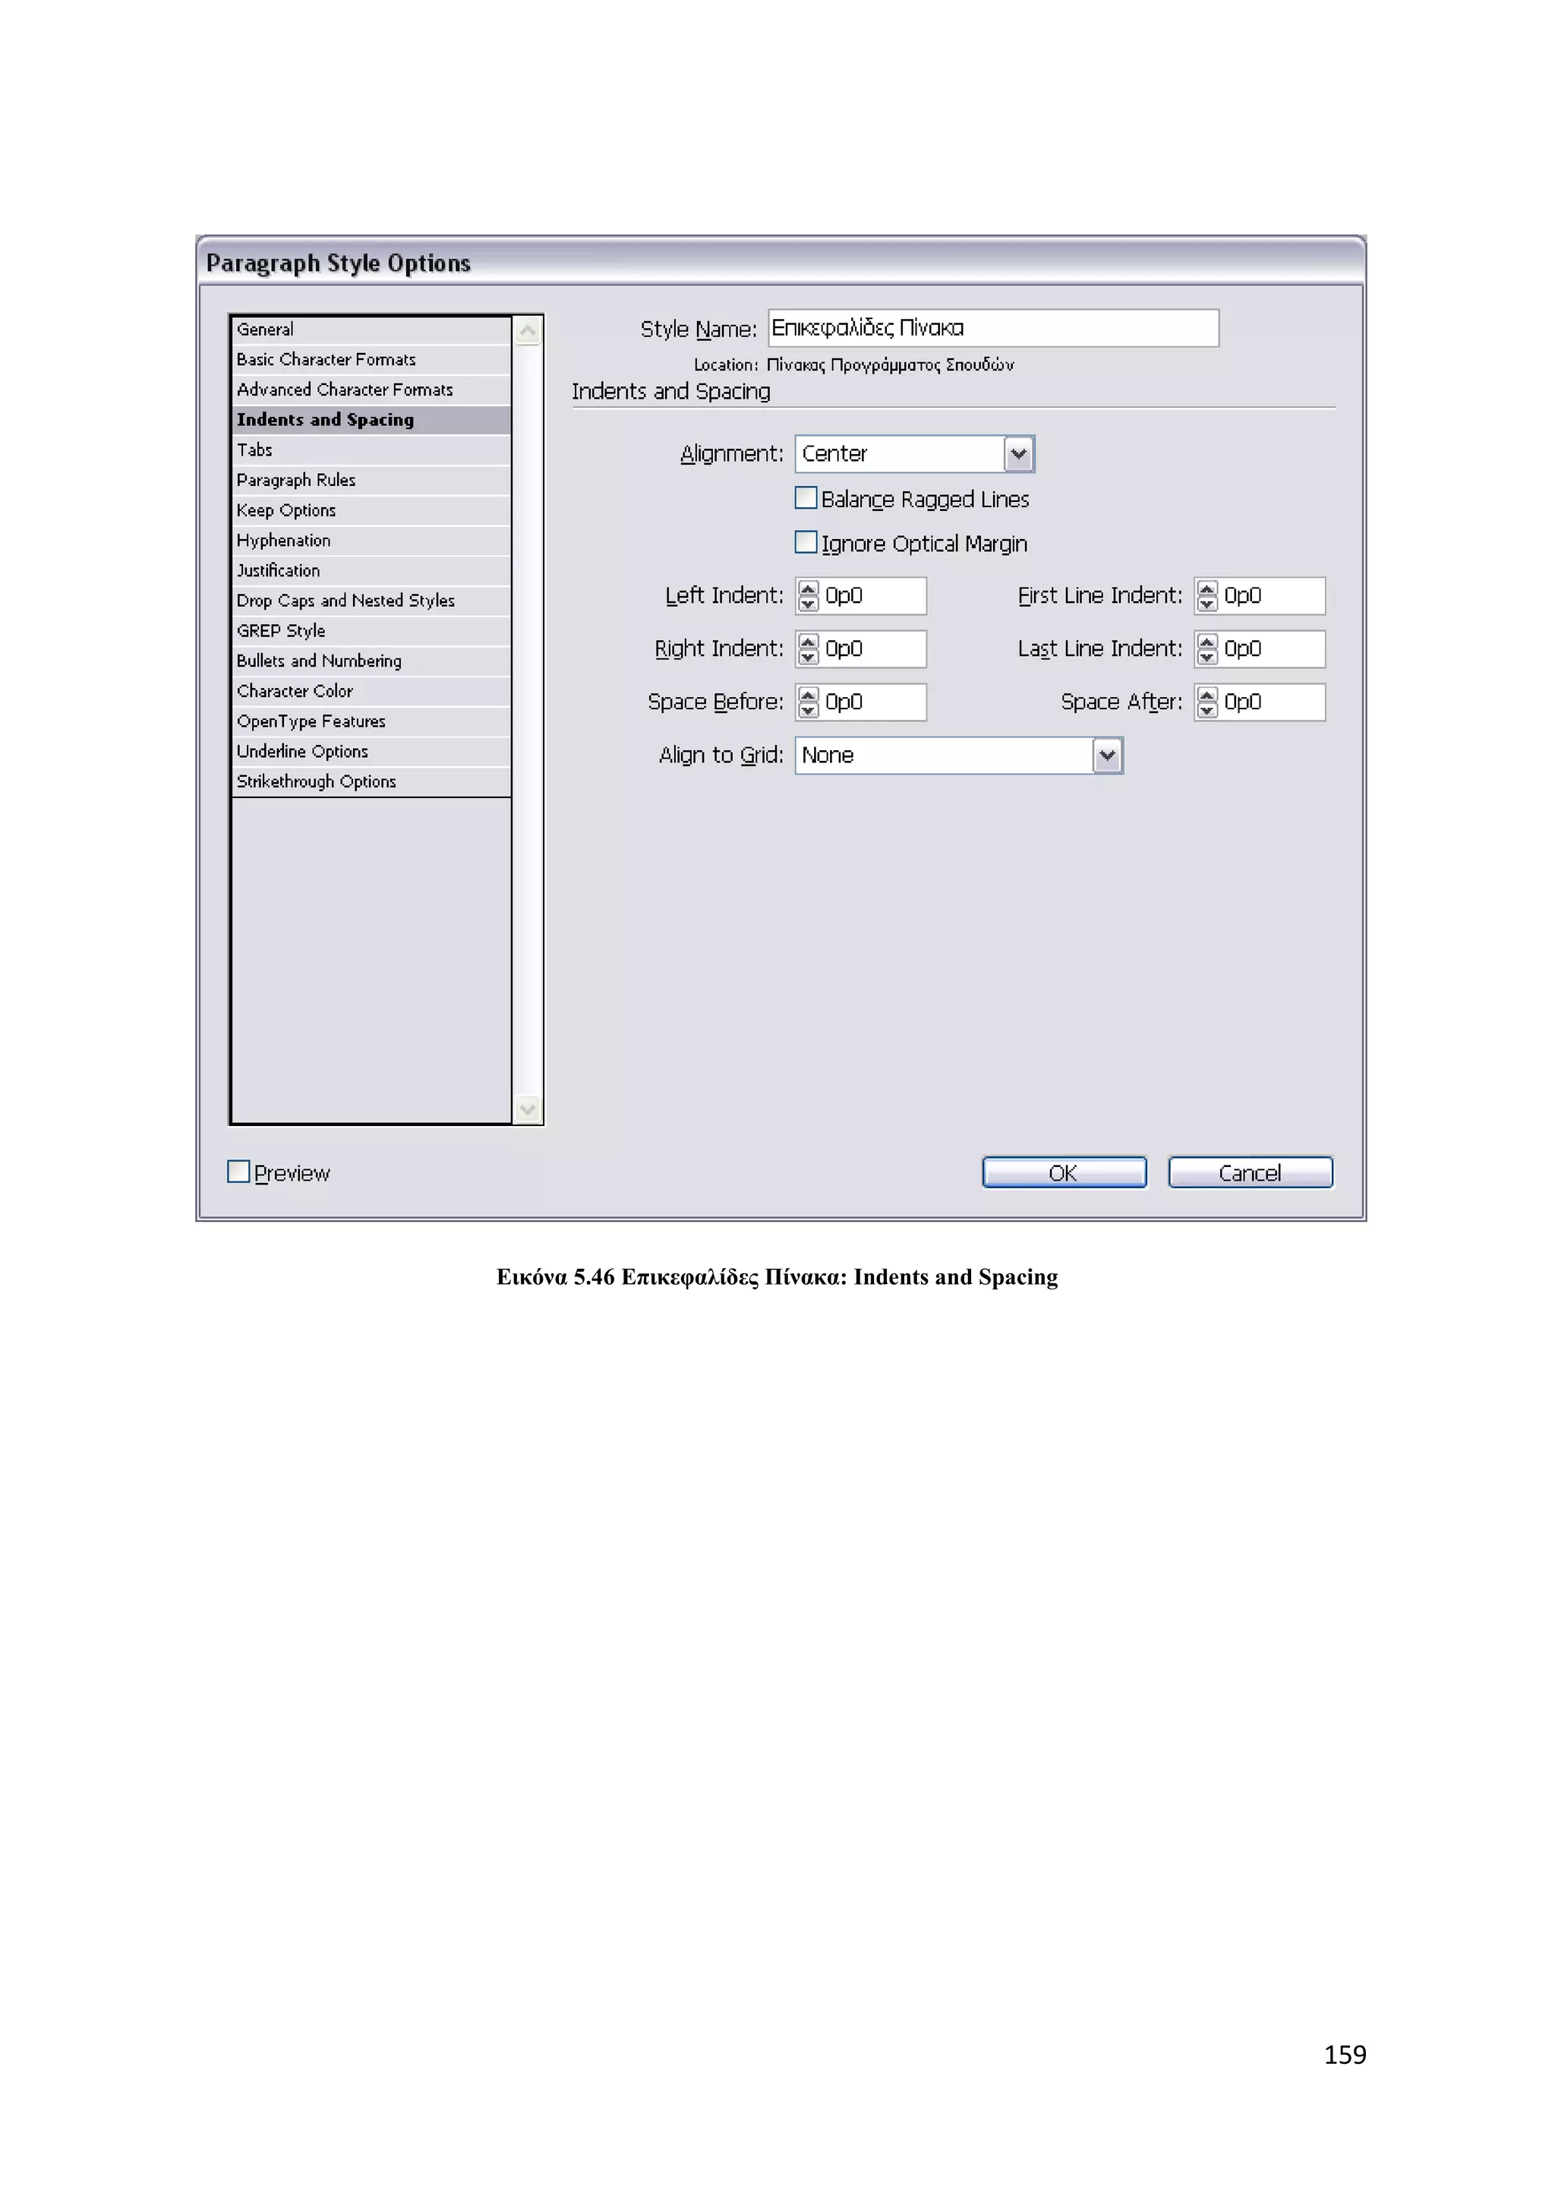Open the Tabs category
This screenshot has width=1555, height=2199.
[254, 450]
